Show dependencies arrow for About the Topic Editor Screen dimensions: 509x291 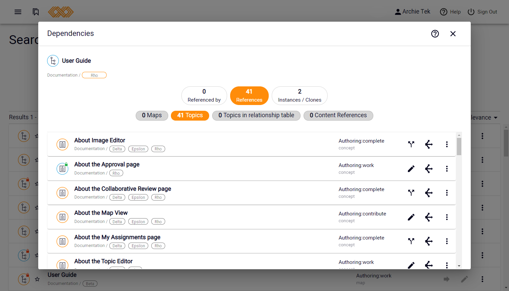429,265
